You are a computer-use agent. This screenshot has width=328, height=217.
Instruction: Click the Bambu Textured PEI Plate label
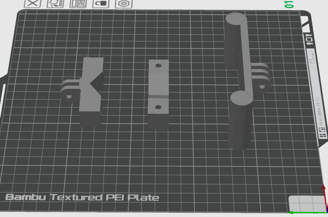click(82, 198)
